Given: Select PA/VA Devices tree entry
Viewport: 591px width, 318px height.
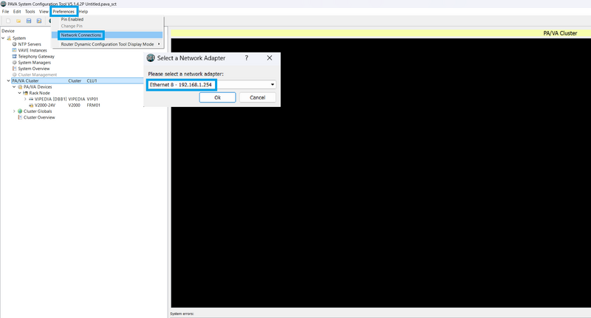Looking at the screenshot, I should coord(38,87).
